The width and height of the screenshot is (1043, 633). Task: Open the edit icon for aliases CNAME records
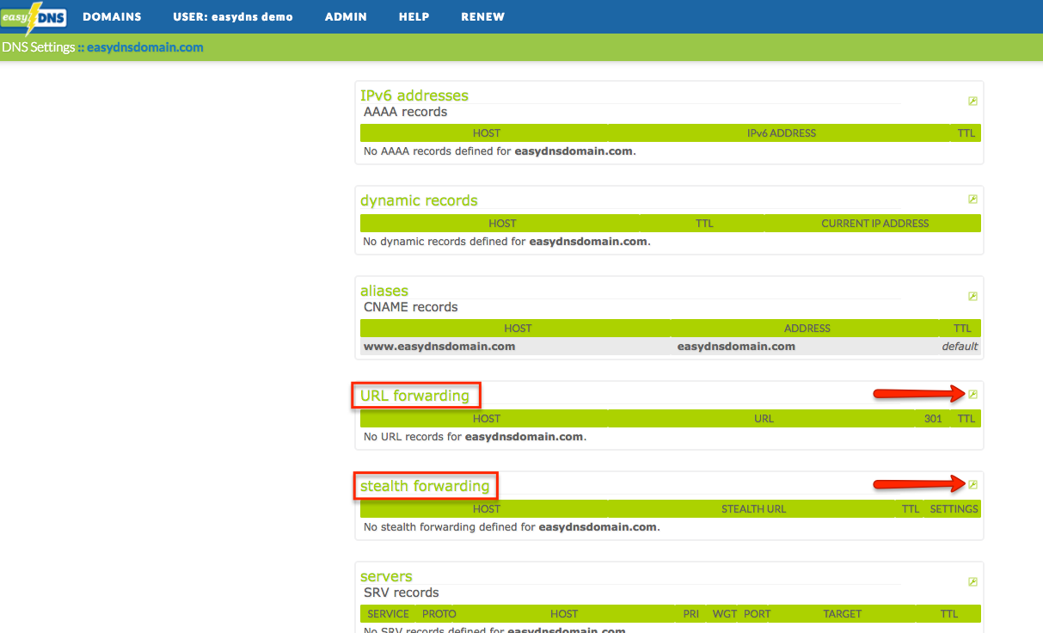(x=972, y=297)
